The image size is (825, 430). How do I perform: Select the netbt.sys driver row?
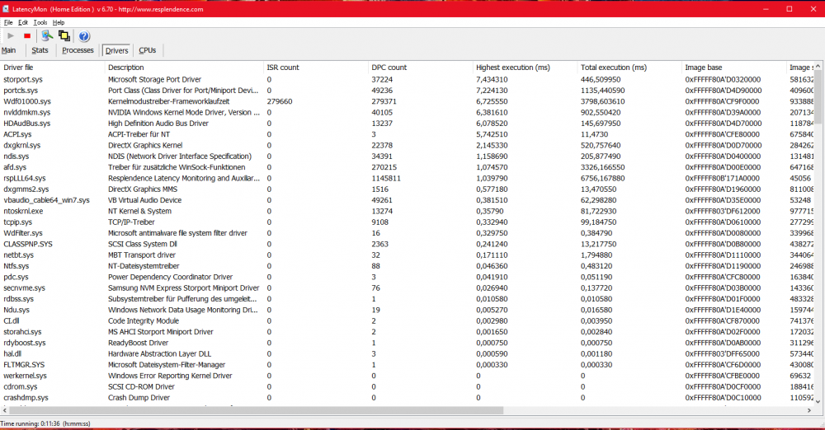tap(408, 255)
